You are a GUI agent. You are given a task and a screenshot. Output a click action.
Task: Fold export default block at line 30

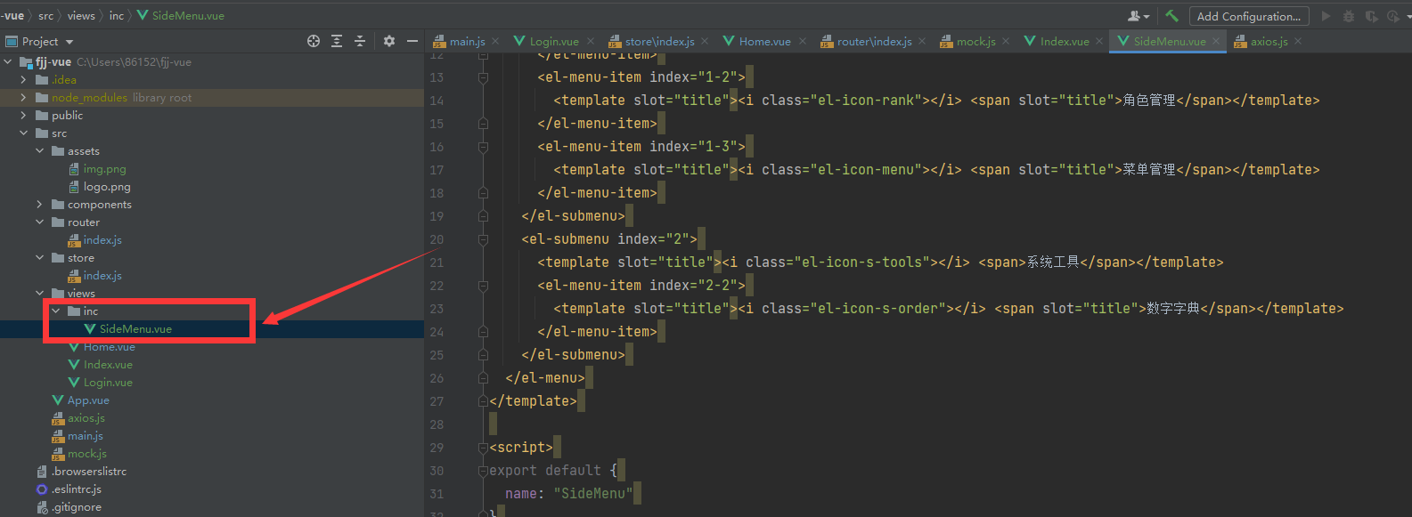(483, 471)
